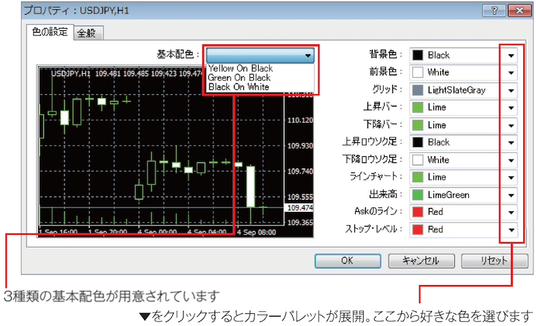Viewport: 536px width, 326px height.
Task: Click the USDJPY chart preview
Action: (176, 152)
